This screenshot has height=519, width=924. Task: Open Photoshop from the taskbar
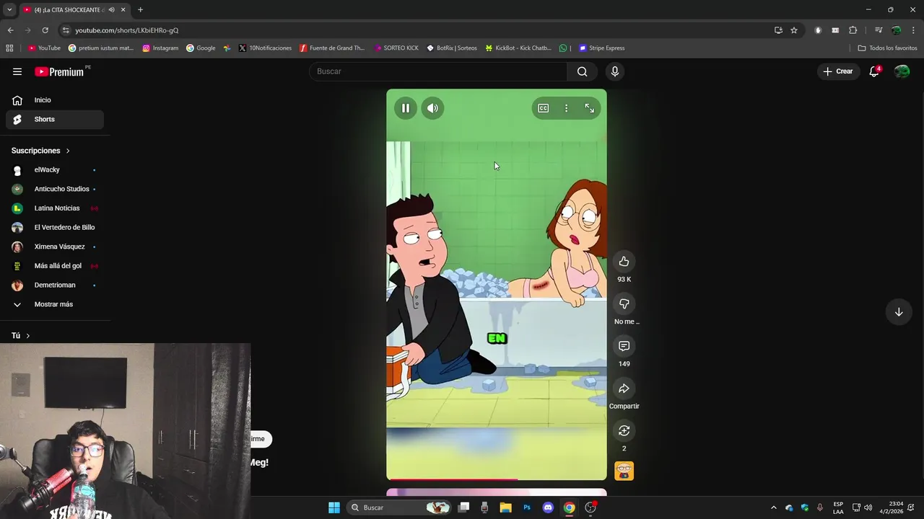[x=527, y=507]
